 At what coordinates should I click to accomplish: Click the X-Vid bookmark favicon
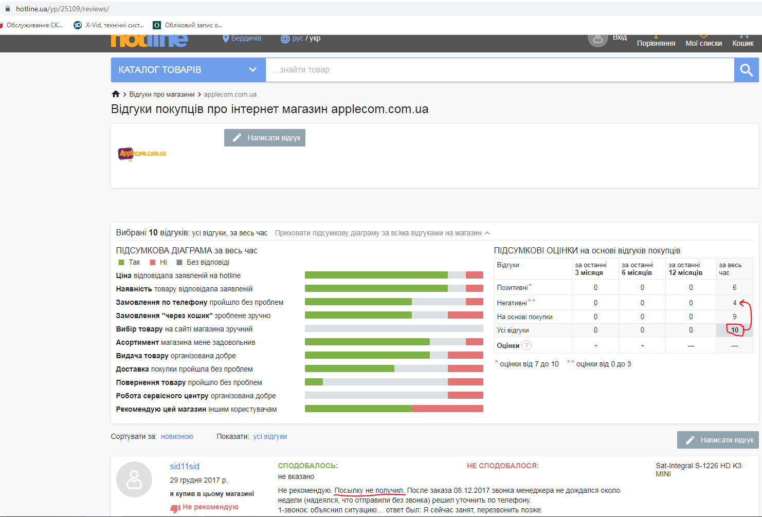78,25
